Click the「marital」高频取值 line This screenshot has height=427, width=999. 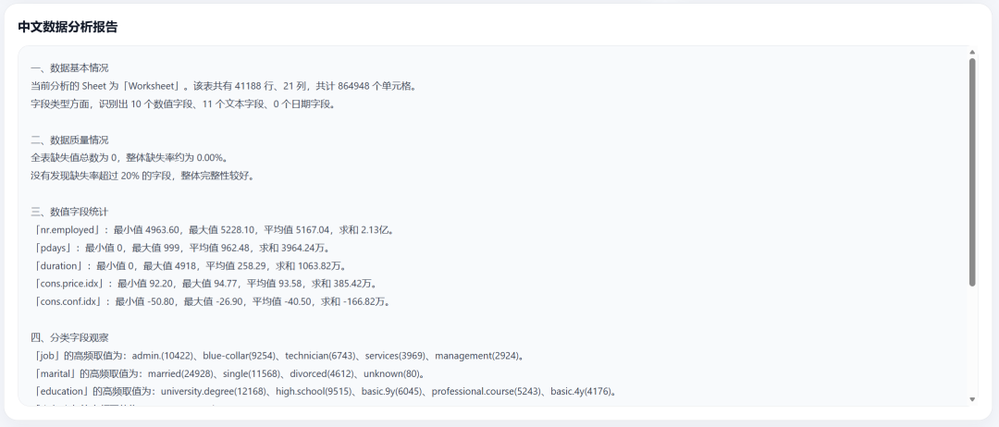click(228, 373)
